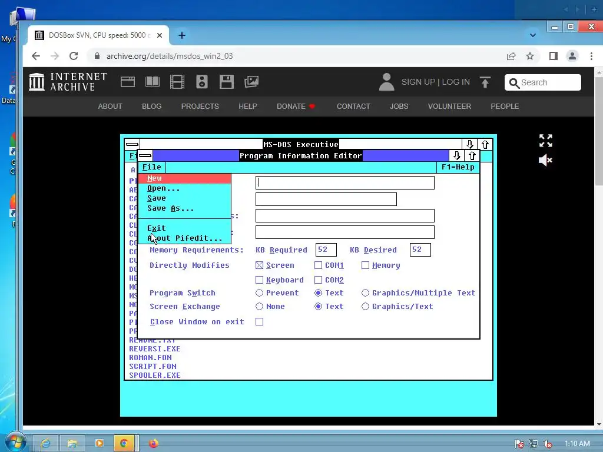
Task: Select REVERSI.EXE in MS-DOS Executive
Action: pyautogui.click(x=155, y=349)
